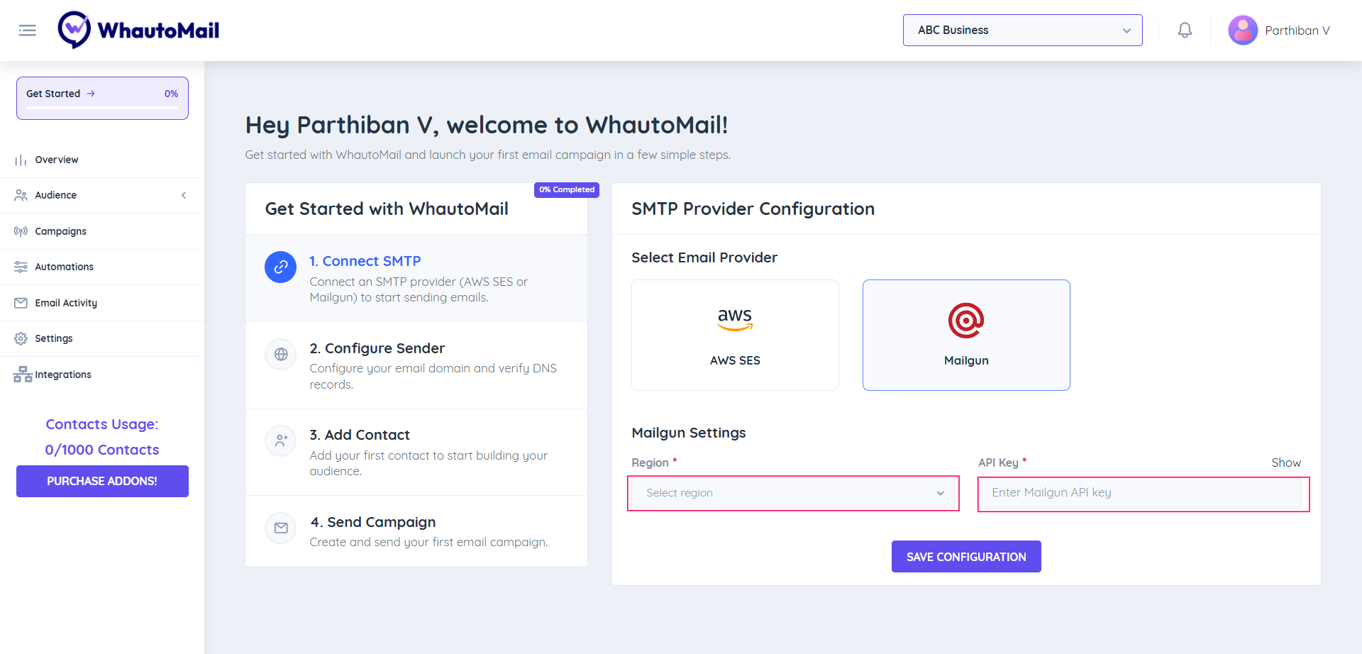The height and width of the screenshot is (654, 1362).
Task: Click the Campaigns sidebar icon
Action: pyautogui.click(x=20, y=231)
